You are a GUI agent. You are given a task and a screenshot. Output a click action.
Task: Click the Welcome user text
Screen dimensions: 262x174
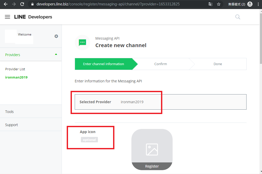click(x=24, y=34)
